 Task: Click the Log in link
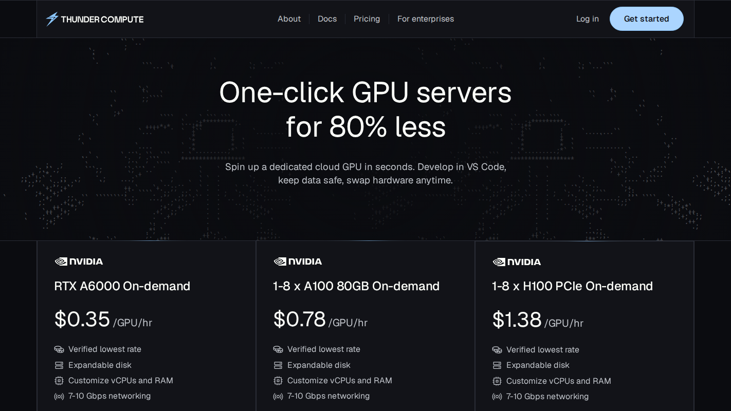[x=587, y=19]
